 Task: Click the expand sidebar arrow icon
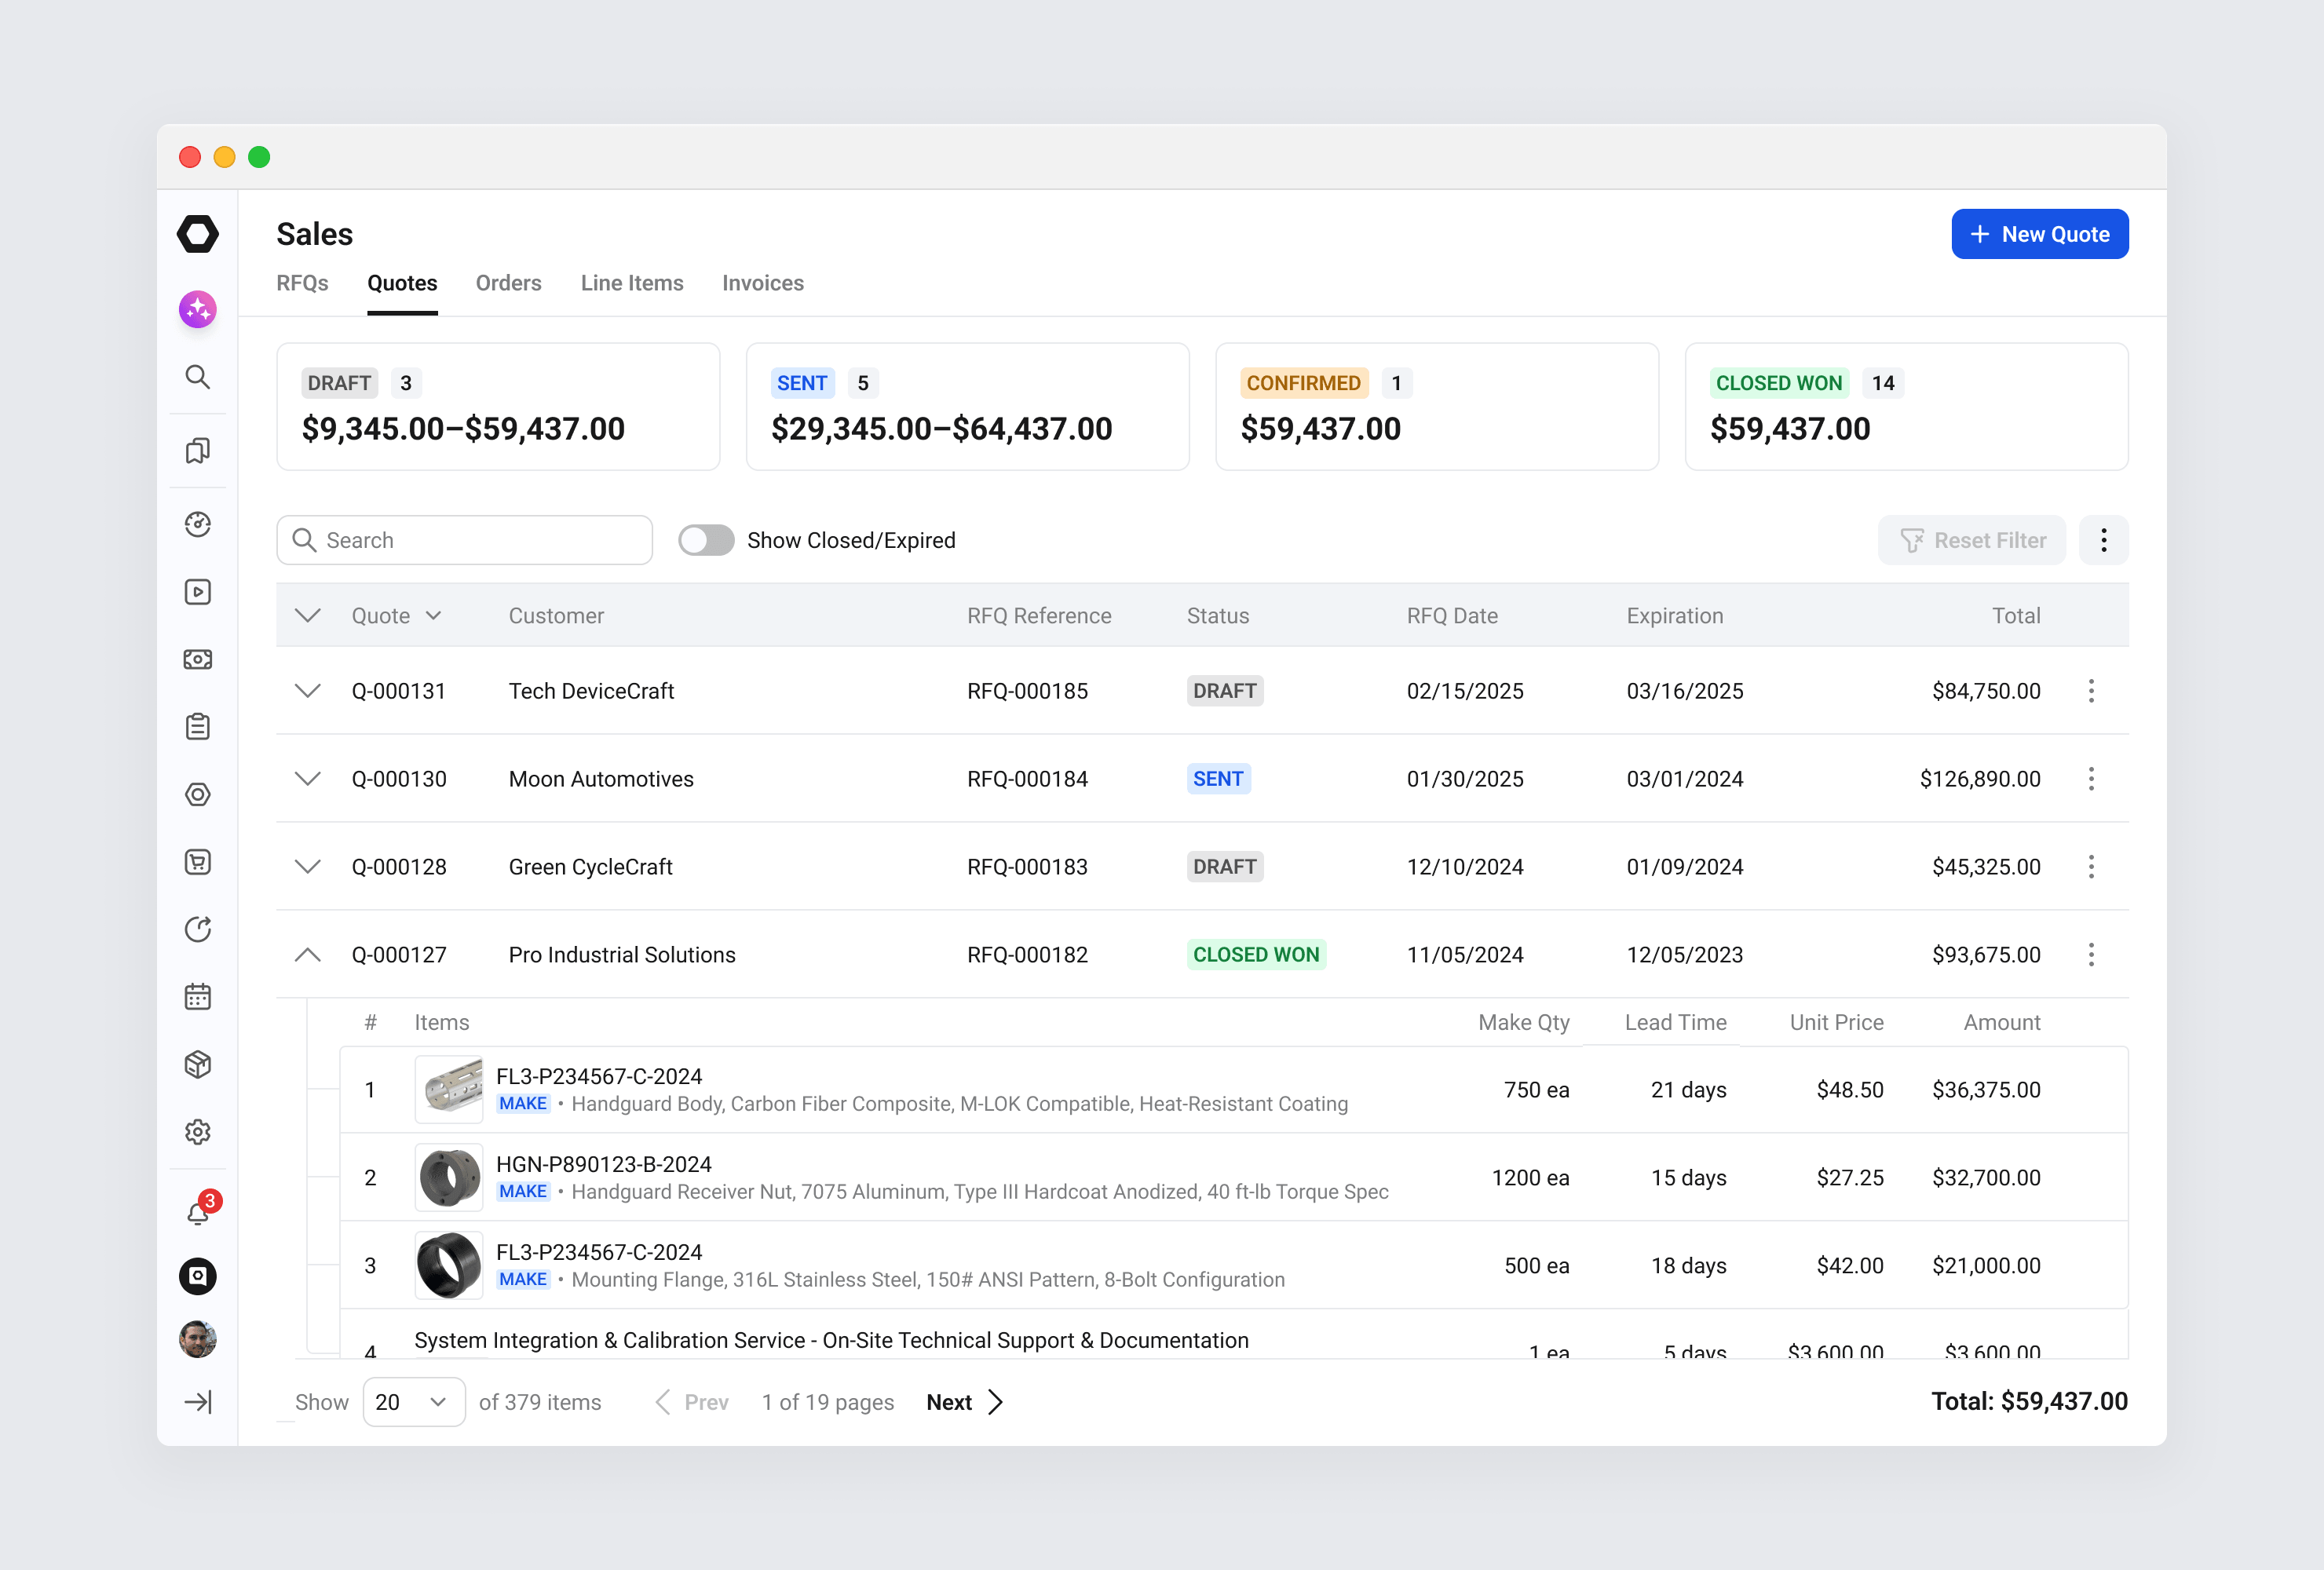click(x=198, y=1402)
